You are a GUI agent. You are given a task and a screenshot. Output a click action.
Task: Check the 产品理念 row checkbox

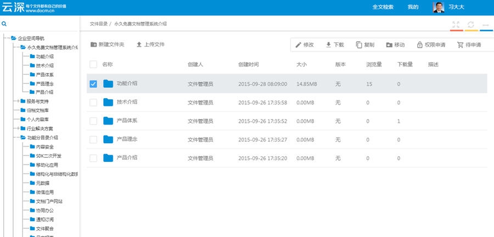[93, 139]
